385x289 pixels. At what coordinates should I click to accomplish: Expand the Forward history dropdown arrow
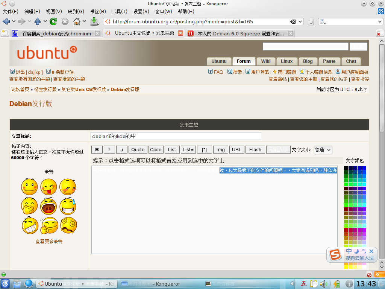point(29,21)
